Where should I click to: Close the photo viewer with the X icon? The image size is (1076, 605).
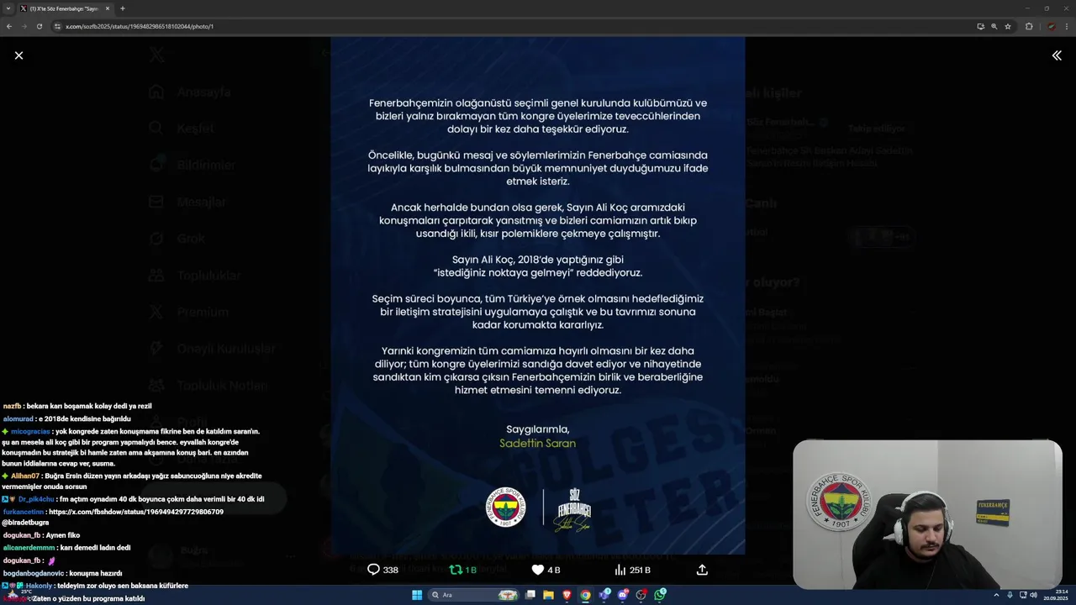18,55
